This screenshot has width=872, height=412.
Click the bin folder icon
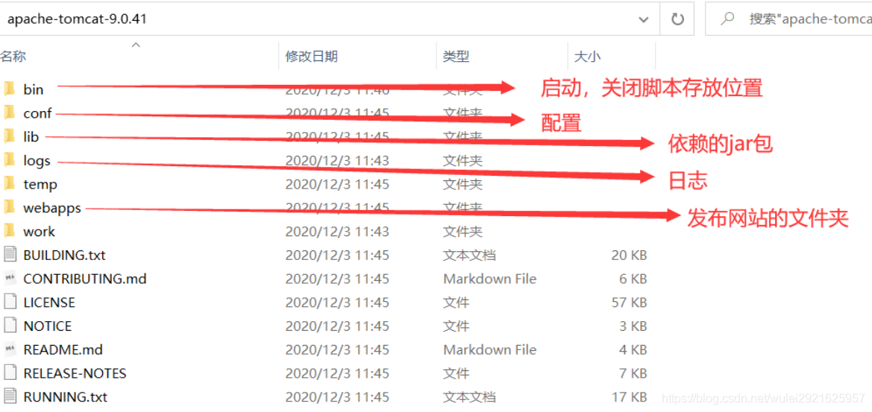coord(9,89)
